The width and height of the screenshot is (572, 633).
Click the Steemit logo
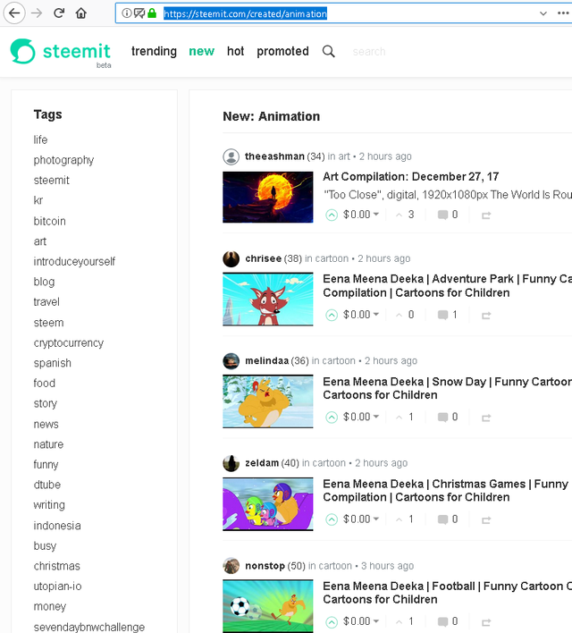[x=61, y=52]
